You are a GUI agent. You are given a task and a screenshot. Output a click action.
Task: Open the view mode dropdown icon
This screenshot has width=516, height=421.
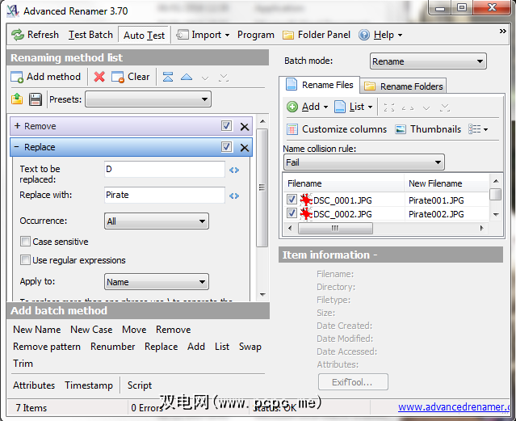pos(478,129)
